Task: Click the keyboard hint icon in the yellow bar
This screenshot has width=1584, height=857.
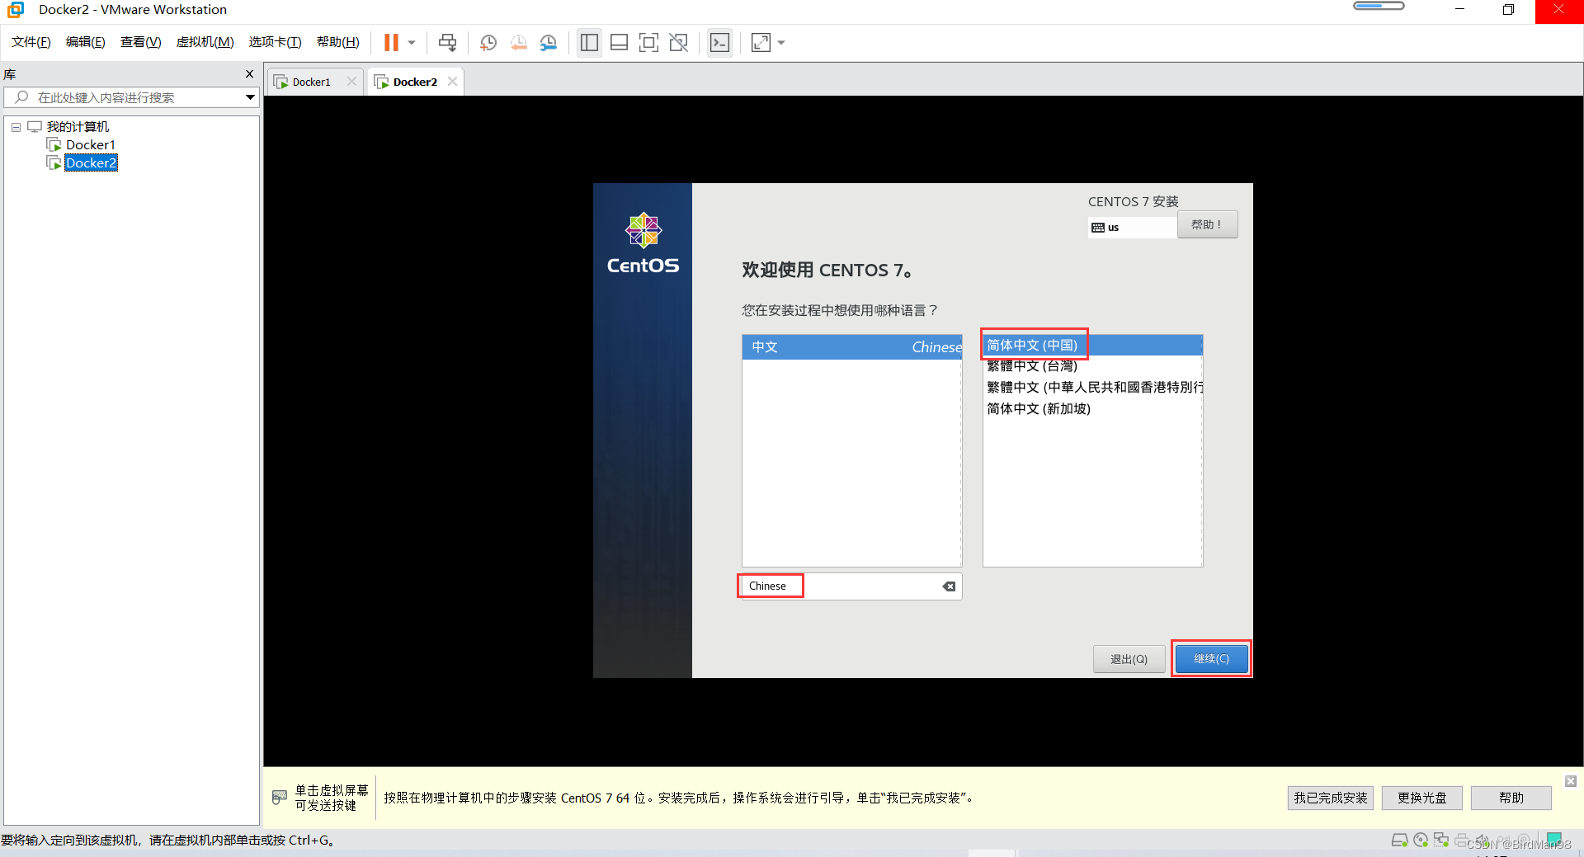Action: click(x=280, y=797)
